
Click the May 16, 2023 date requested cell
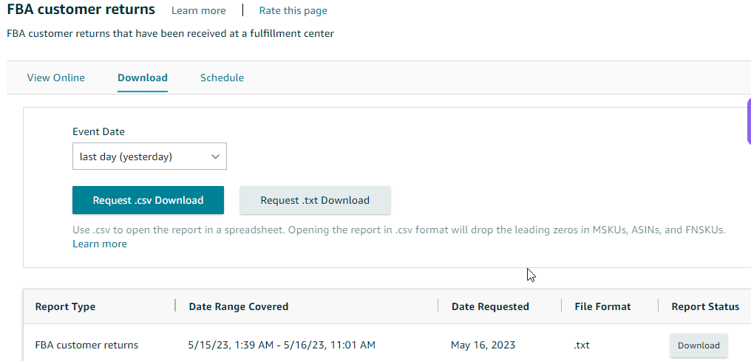tap(483, 345)
